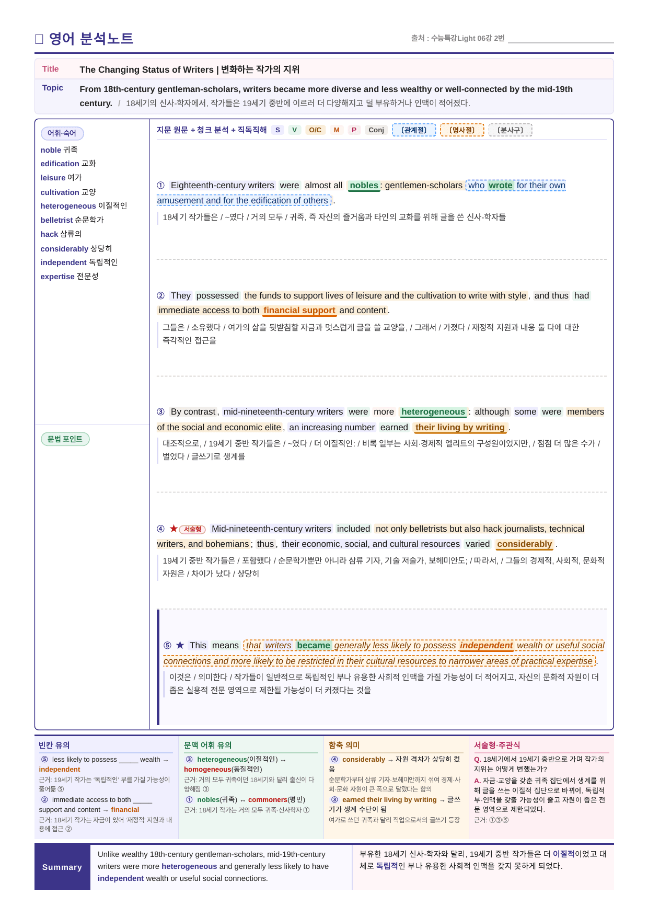Click the green V verb legend badge
Image resolution: width=648 pixels, height=917 pixels.
pos(295,130)
